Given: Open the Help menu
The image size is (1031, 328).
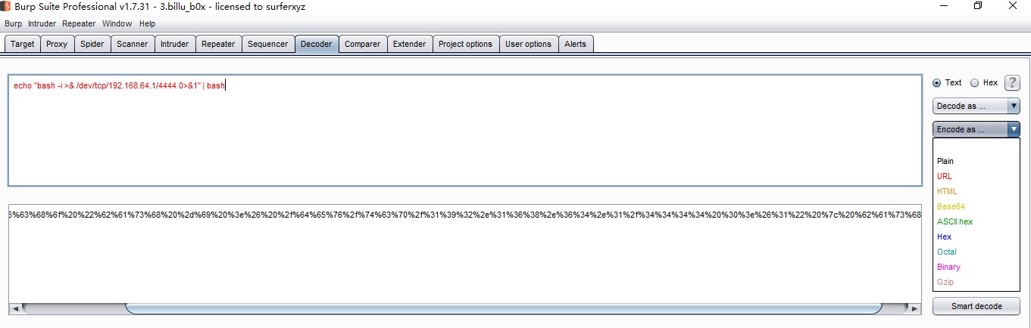Looking at the screenshot, I should coord(147,23).
